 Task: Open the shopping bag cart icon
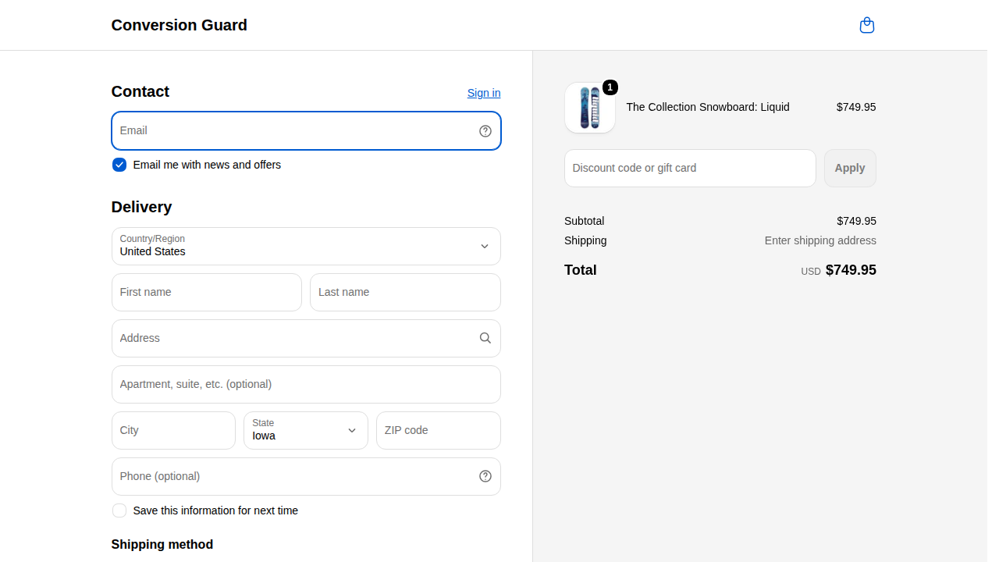[x=866, y=25]
